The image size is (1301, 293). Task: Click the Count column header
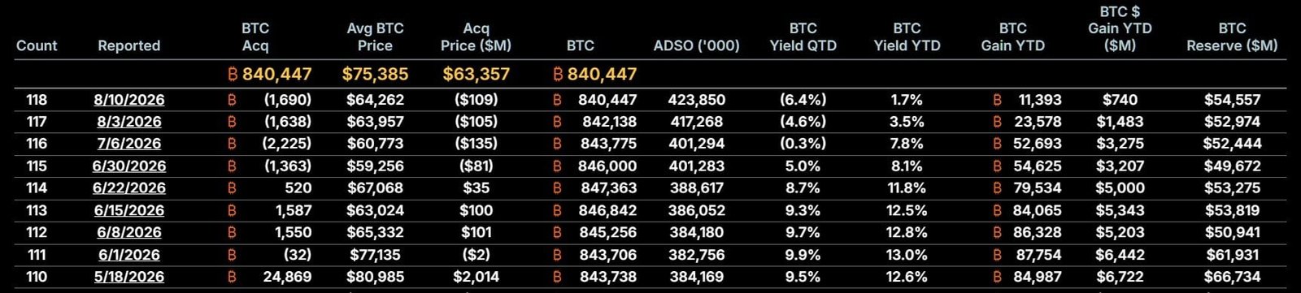pyautogui.click(x=37, y=45)
